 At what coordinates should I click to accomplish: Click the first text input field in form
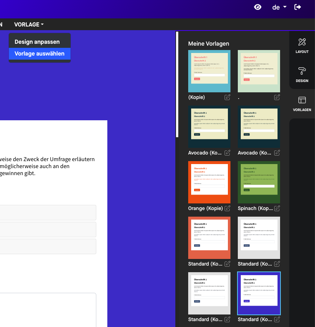[x=48, y=213]
